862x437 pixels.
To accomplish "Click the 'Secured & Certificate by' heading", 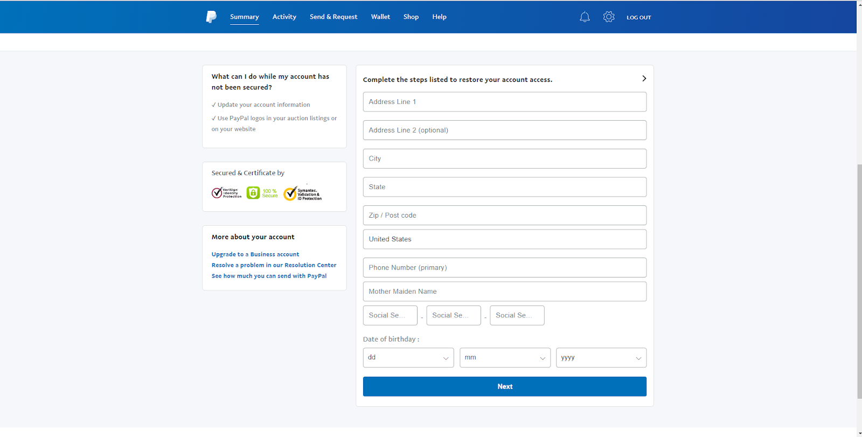I will click(248, 173).
